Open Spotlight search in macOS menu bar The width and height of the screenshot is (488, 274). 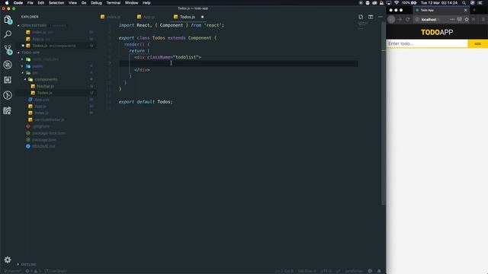click(x=464, y=3)
